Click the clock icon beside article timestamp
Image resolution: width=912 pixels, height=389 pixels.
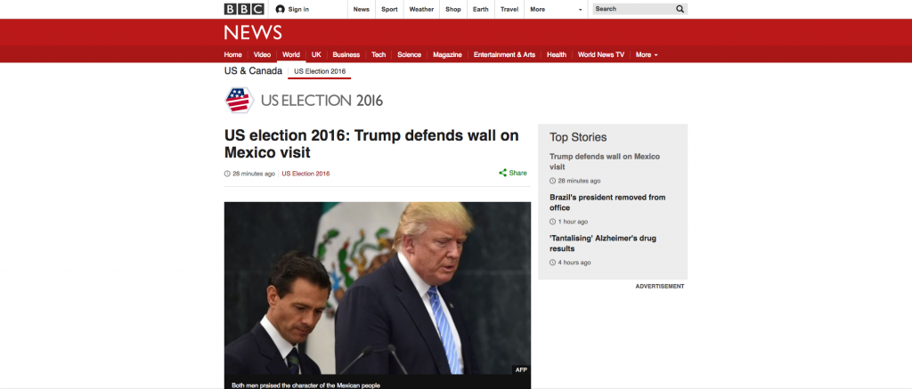227,174
